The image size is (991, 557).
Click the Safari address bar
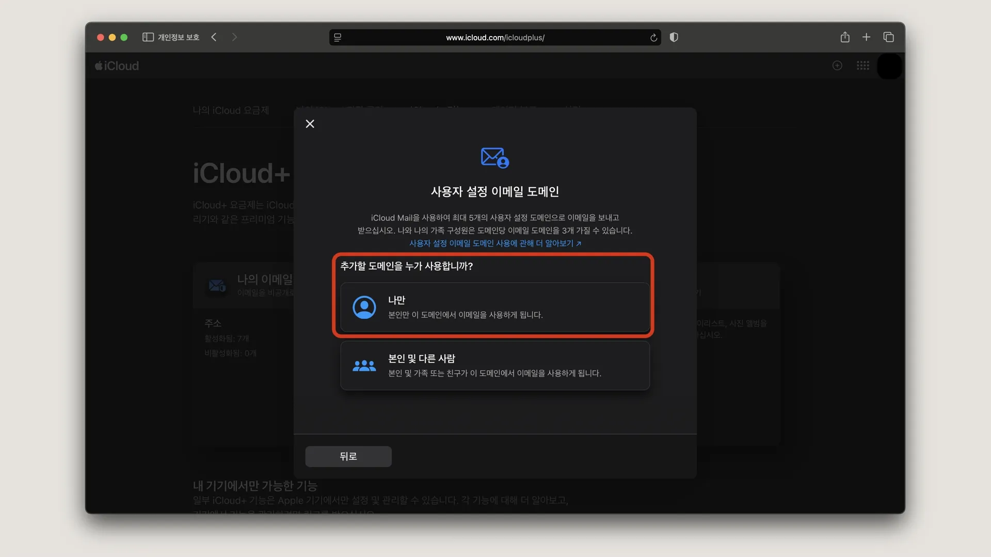(x=494, y=38)
